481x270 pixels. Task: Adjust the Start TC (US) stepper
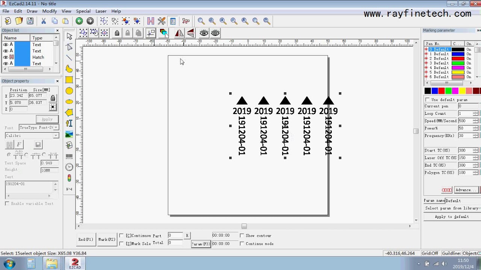475,150
